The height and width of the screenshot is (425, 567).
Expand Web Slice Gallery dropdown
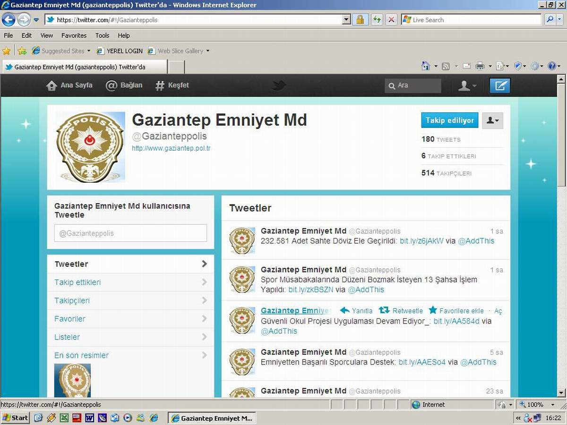[x=207, y=51]
